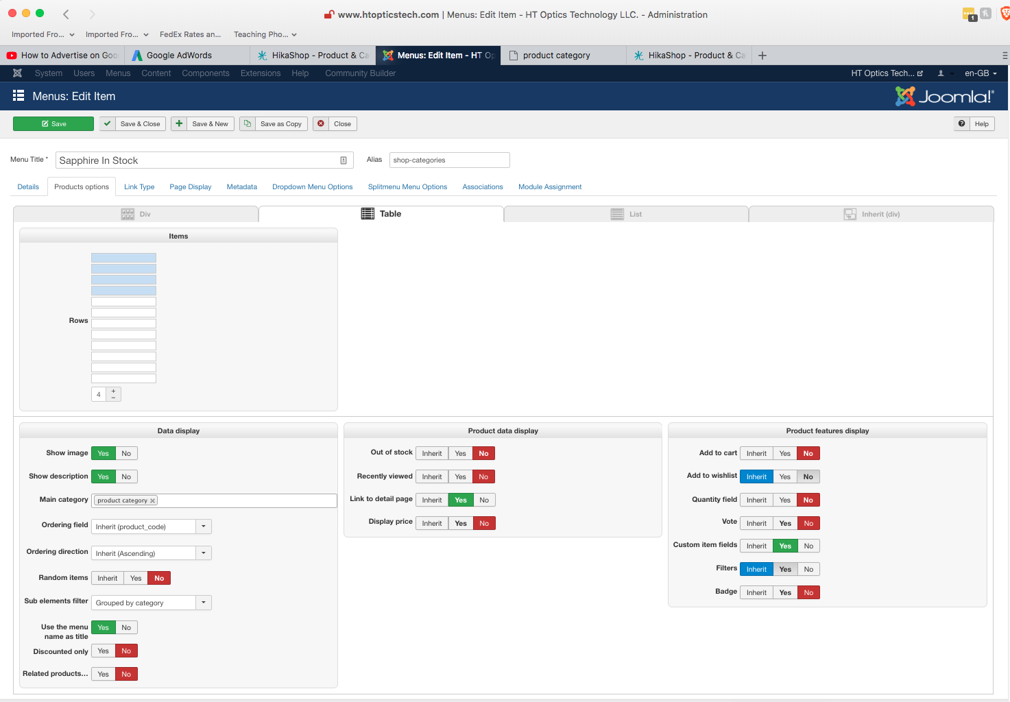This screenshot has height=702, width=1010.
Task: Click the Google AdWords tab favicon
Action: pyautogui.click(x=137, y=56)
